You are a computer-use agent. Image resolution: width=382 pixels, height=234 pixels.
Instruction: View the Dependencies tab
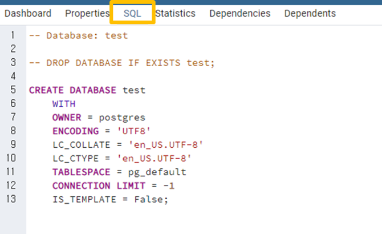click(239, 13)
